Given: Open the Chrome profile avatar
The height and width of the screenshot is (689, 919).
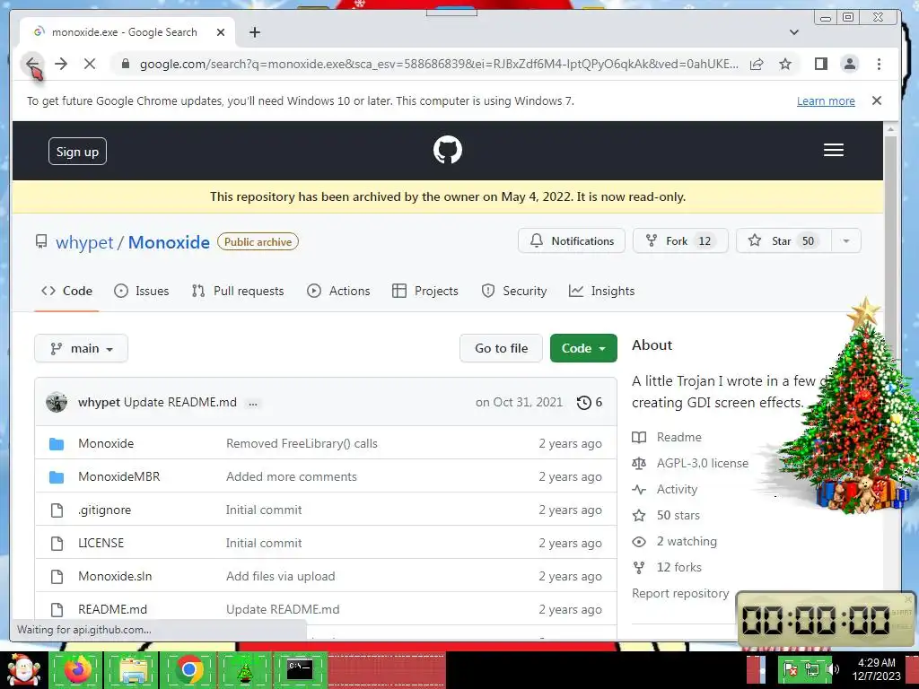Looking at the screenshot, I should point(849,64).
